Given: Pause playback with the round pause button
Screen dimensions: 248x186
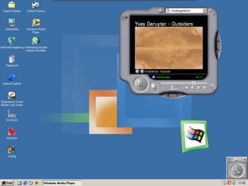Looking at the screenshot, I should point(140,83).
